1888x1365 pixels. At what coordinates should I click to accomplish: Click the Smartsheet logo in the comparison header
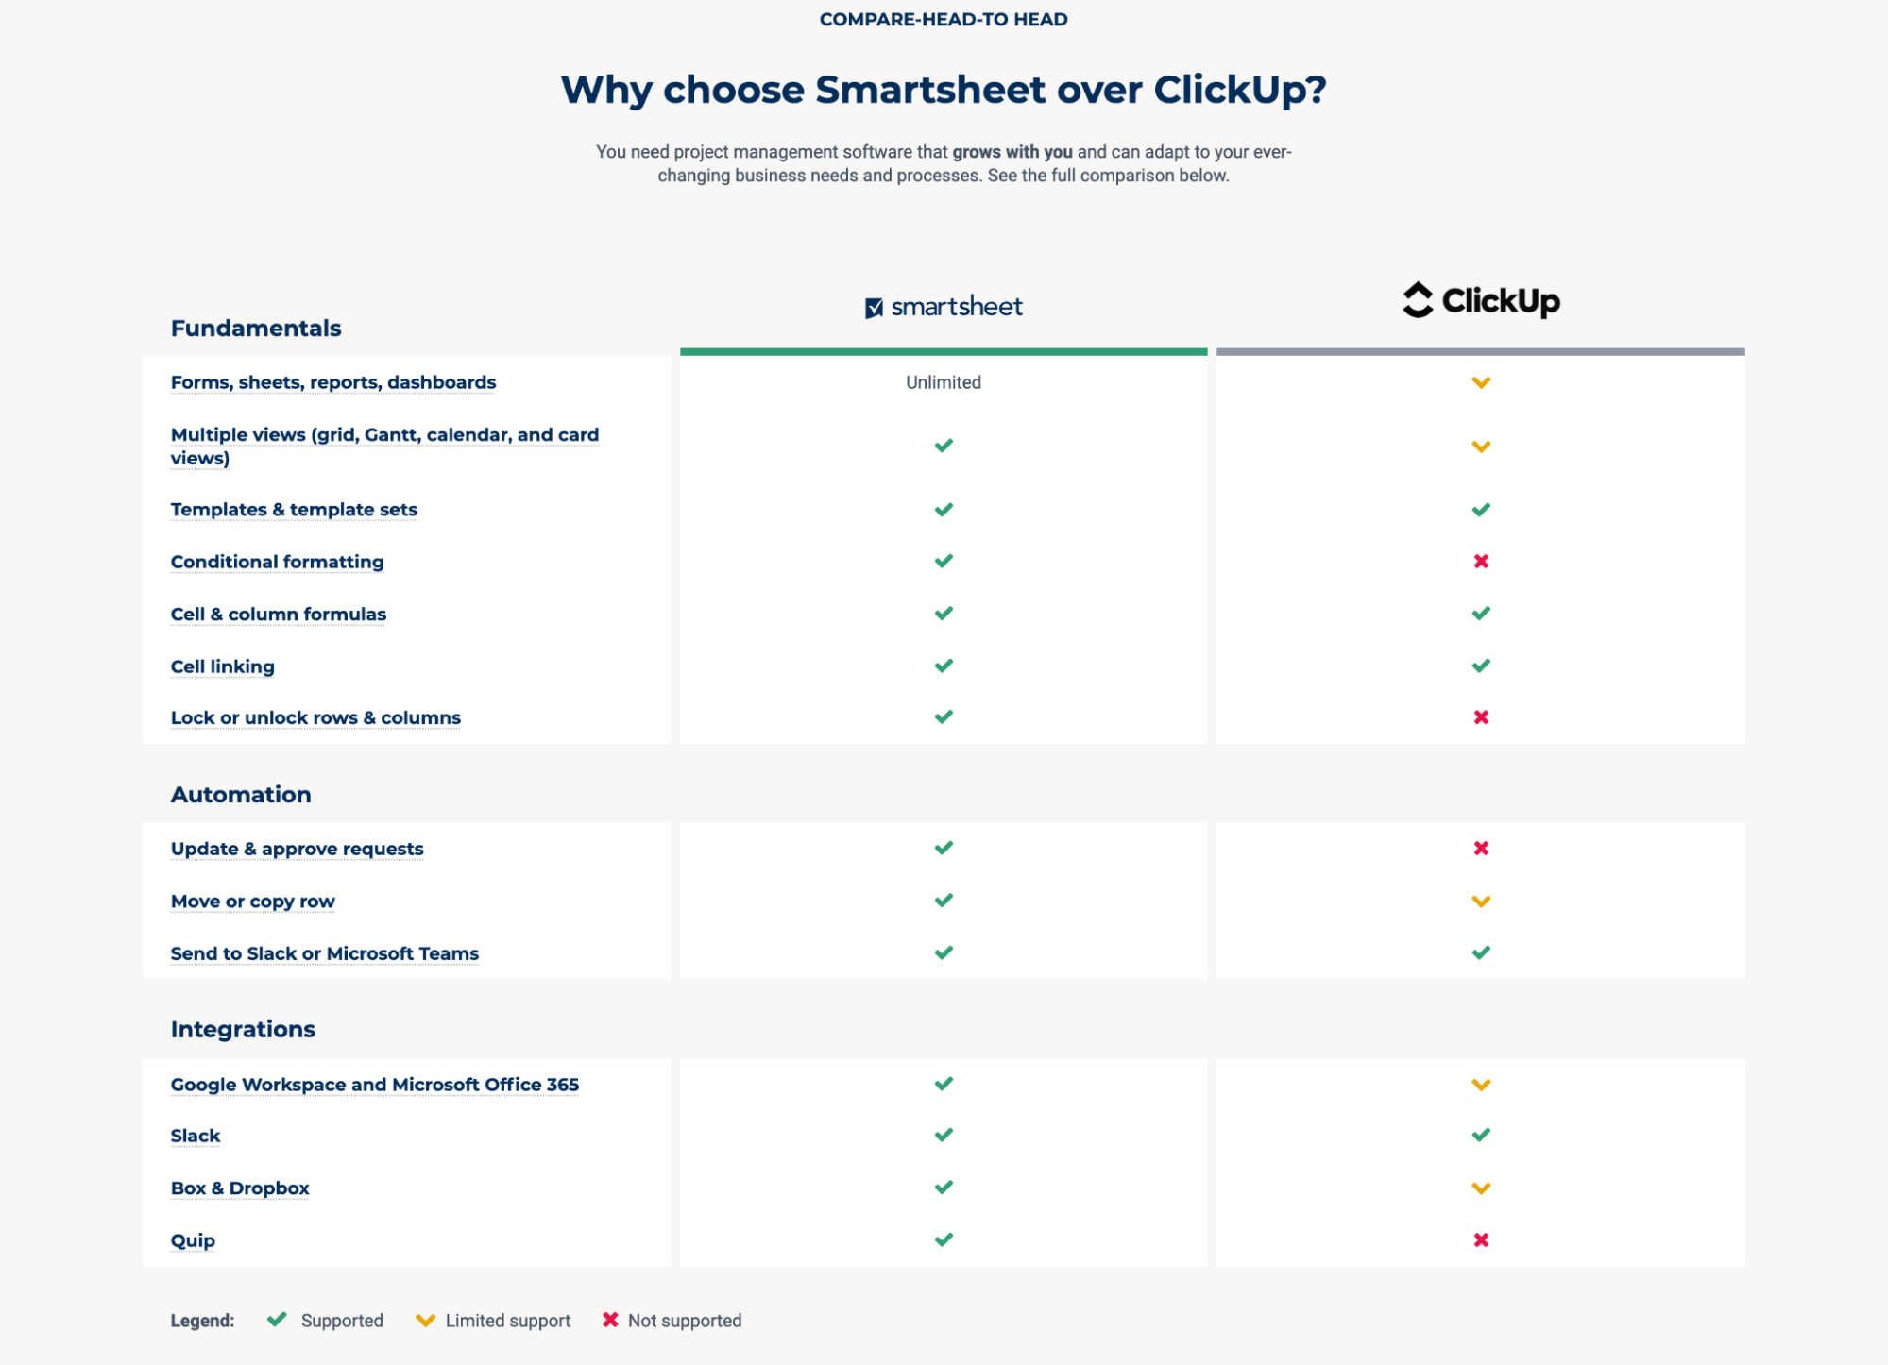click(944, 307)
